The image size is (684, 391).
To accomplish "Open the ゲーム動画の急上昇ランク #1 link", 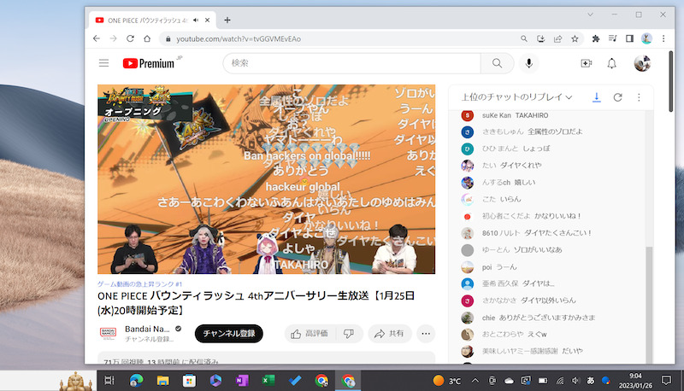I will (x=140, y=283).
